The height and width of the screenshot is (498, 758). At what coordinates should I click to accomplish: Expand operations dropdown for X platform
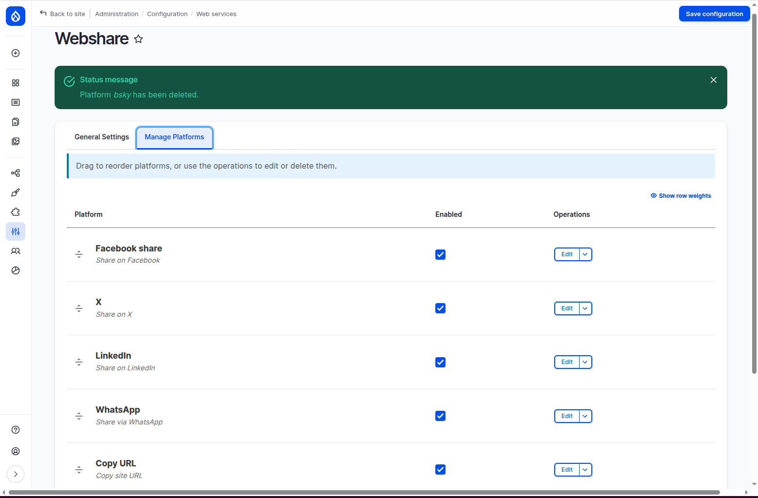tap(585, 308)
